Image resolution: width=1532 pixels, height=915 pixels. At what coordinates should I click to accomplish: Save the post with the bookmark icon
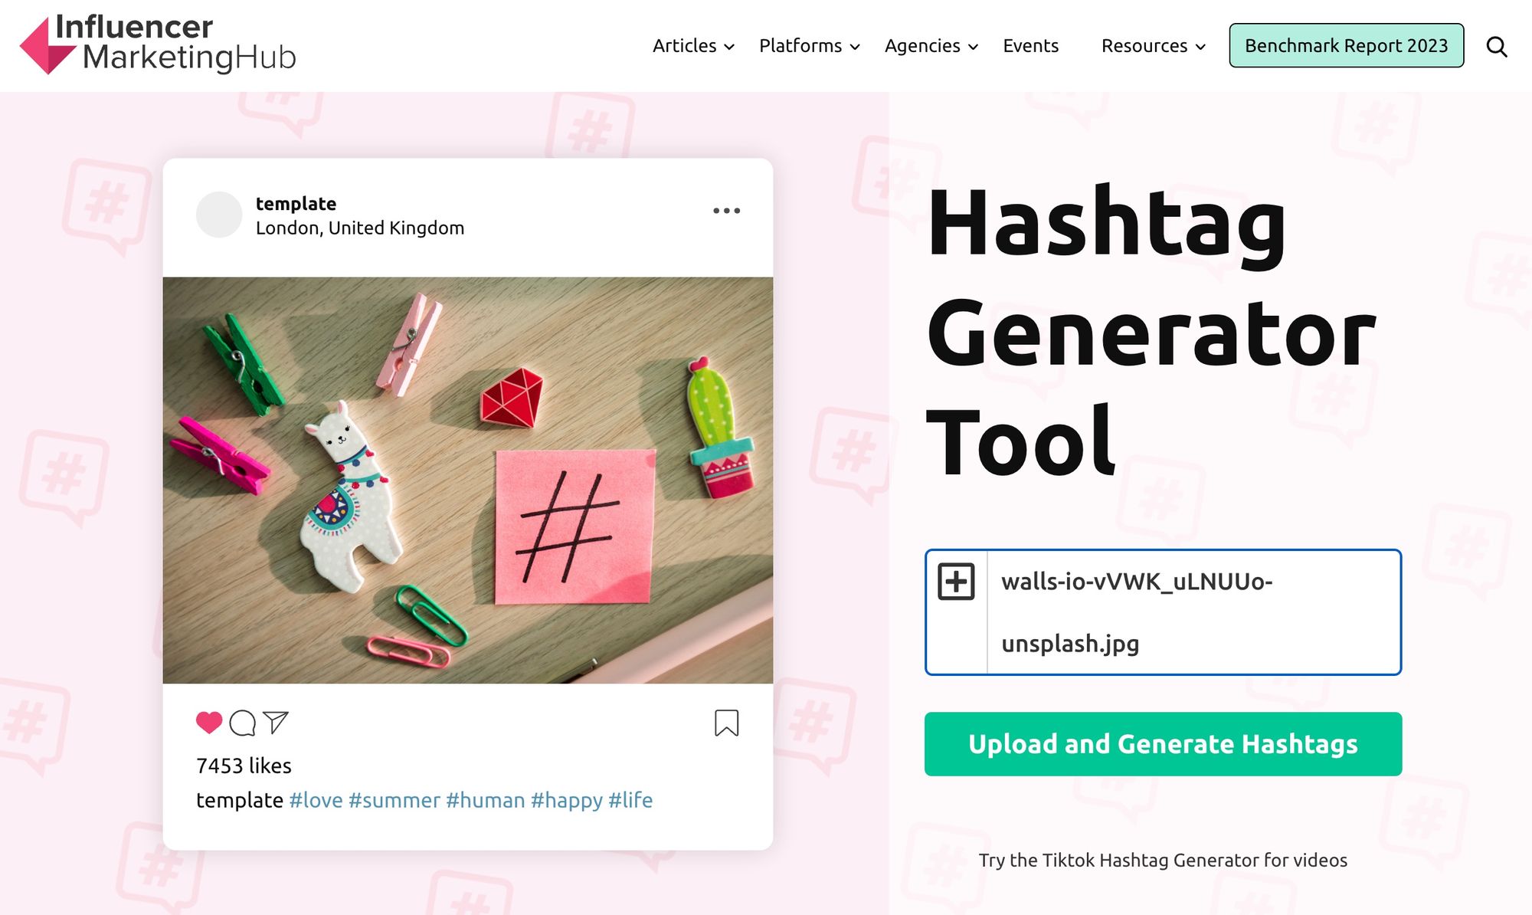727,723
